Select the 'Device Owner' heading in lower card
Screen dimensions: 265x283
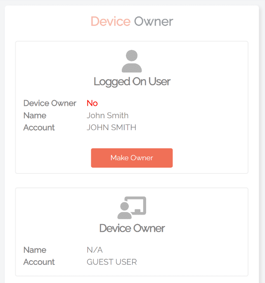click(132, 228)
